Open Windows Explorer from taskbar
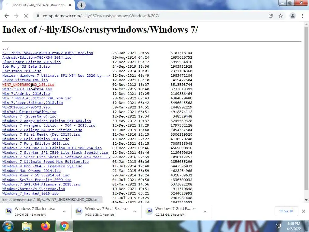The image size is (309, 232). point(27,226)
